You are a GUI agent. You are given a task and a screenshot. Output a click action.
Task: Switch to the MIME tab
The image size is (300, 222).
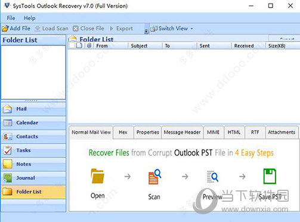click(214, 132)
